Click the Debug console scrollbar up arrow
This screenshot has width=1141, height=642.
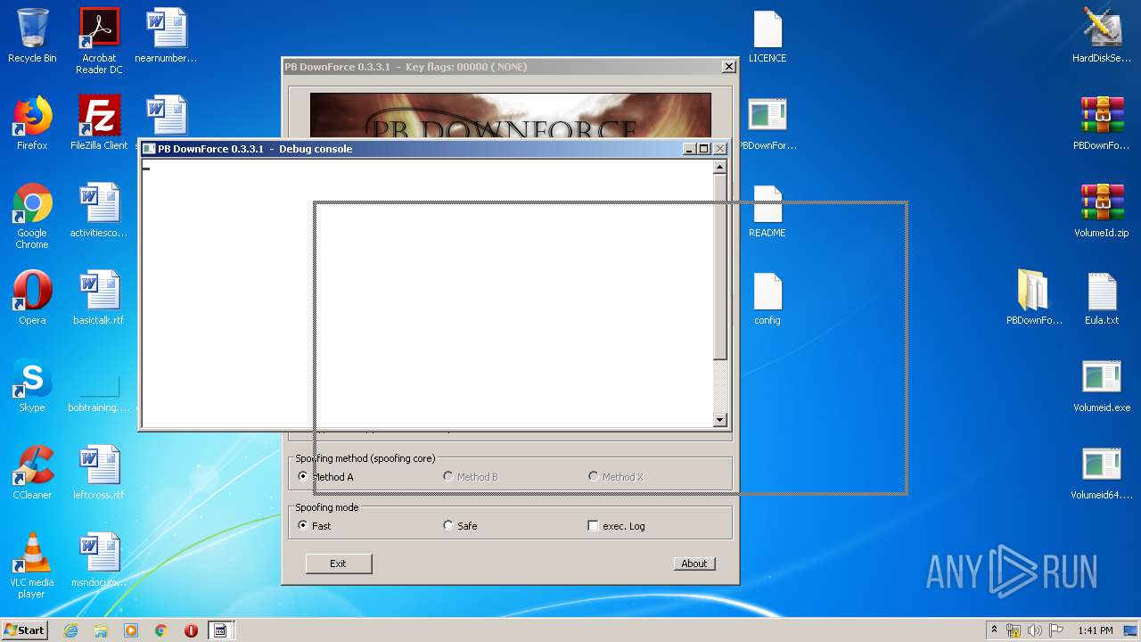[x=720, y=167]
